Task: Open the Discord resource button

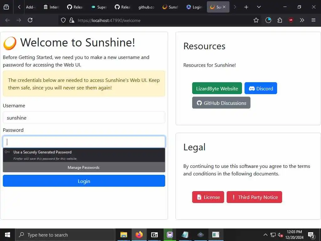Action: coord(260,88)
